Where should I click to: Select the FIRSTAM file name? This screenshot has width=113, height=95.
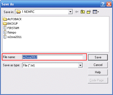click(x=13, y=28)
